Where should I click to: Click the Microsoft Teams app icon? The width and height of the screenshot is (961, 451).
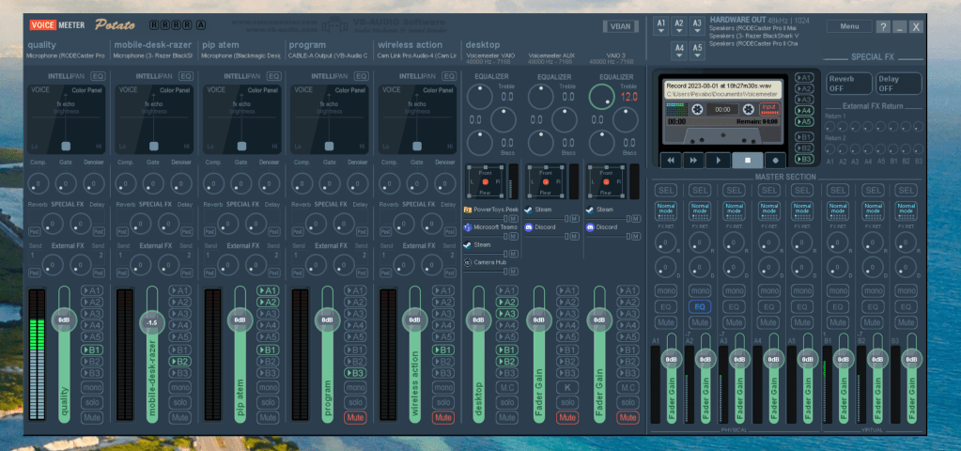point(468,226)
